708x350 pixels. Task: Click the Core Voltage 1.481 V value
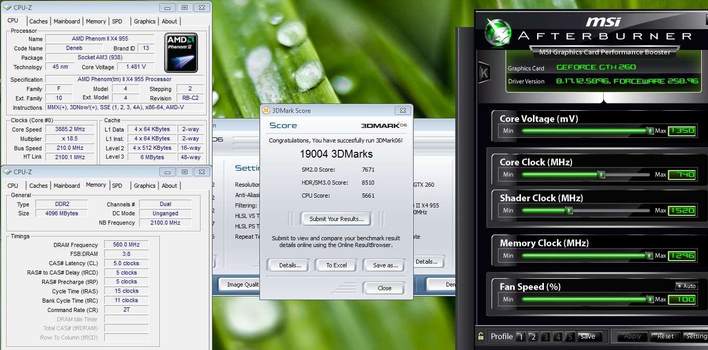pos(136,67)
